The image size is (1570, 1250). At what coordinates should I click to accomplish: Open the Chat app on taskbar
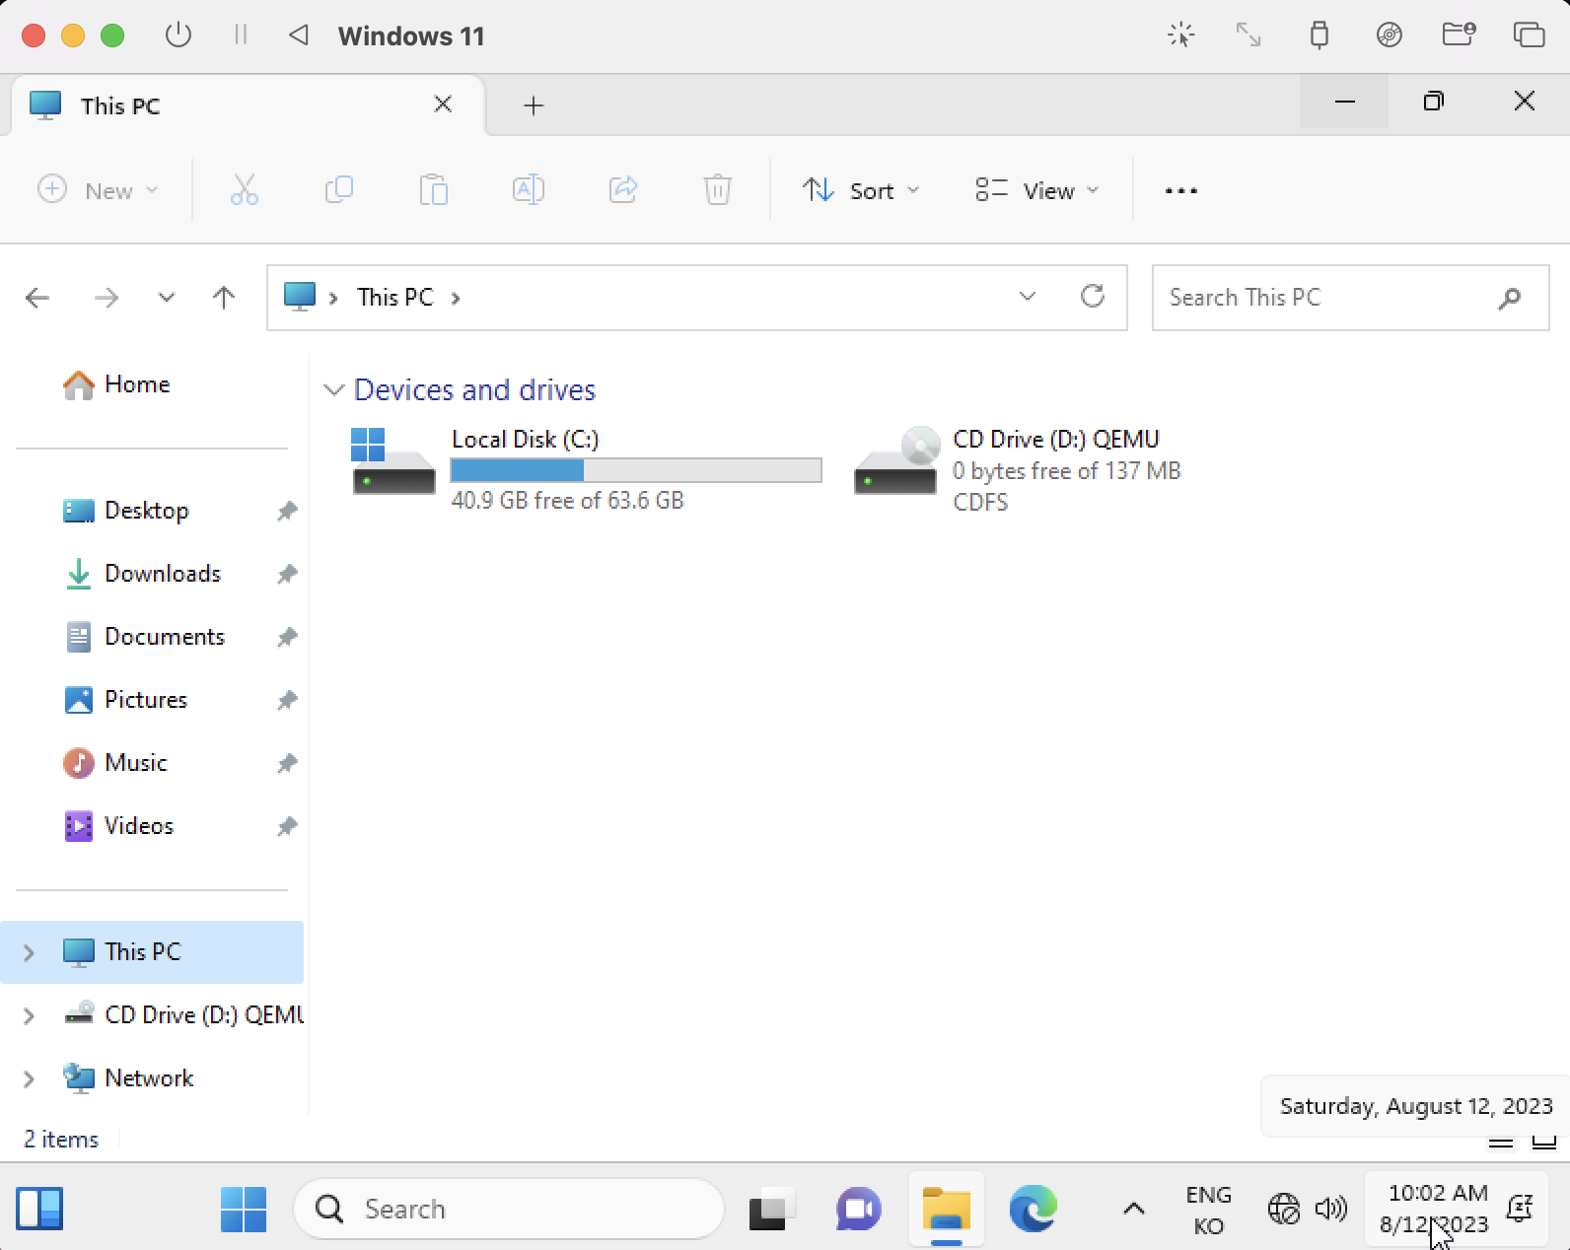click(x=858, y=1209)
